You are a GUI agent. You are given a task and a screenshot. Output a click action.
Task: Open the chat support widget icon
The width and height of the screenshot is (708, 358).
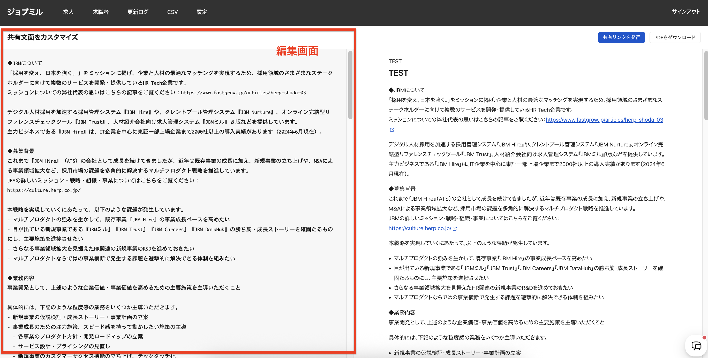click(696, 346)
